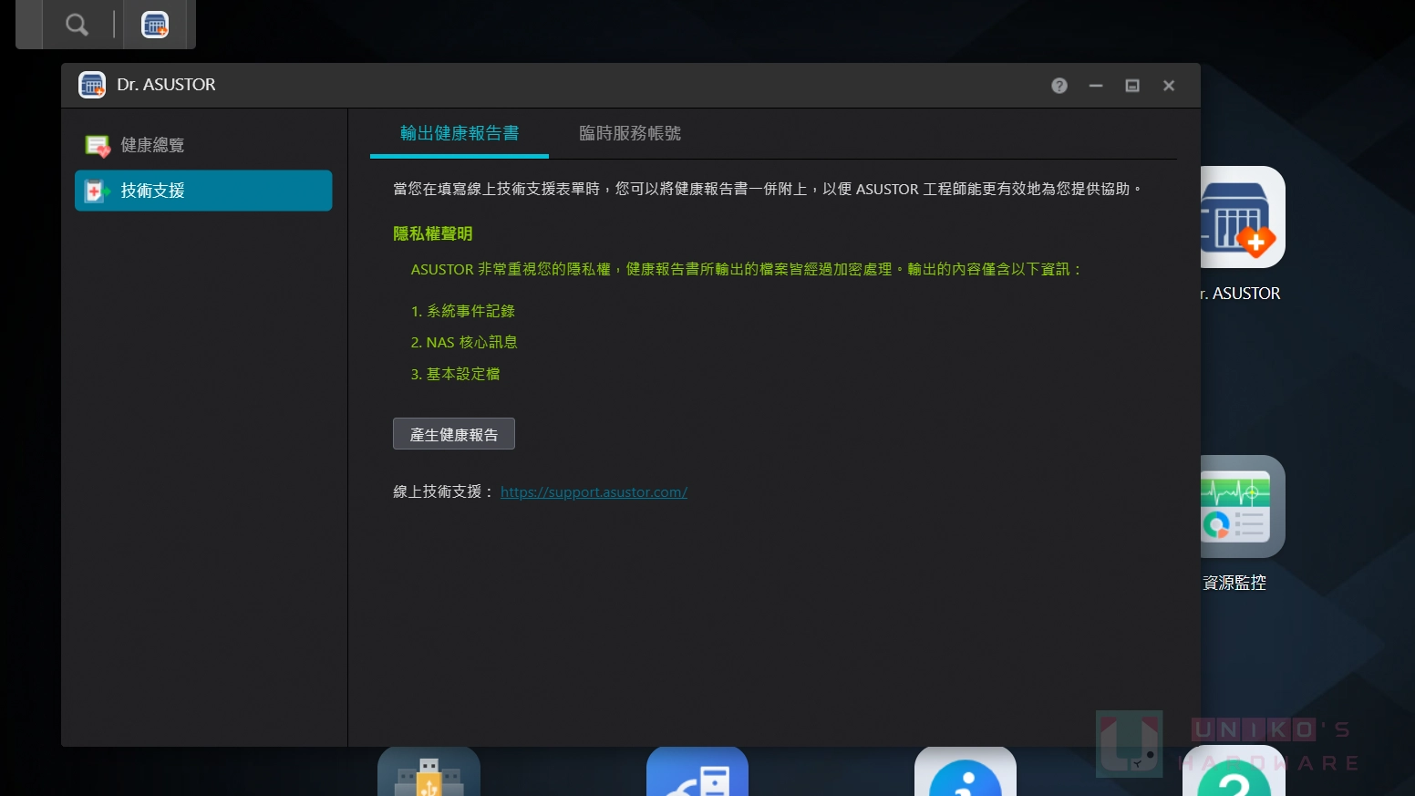Click the text '2. NAS 核心訊息'
The image size is (1415, 796).
point(464,343)
